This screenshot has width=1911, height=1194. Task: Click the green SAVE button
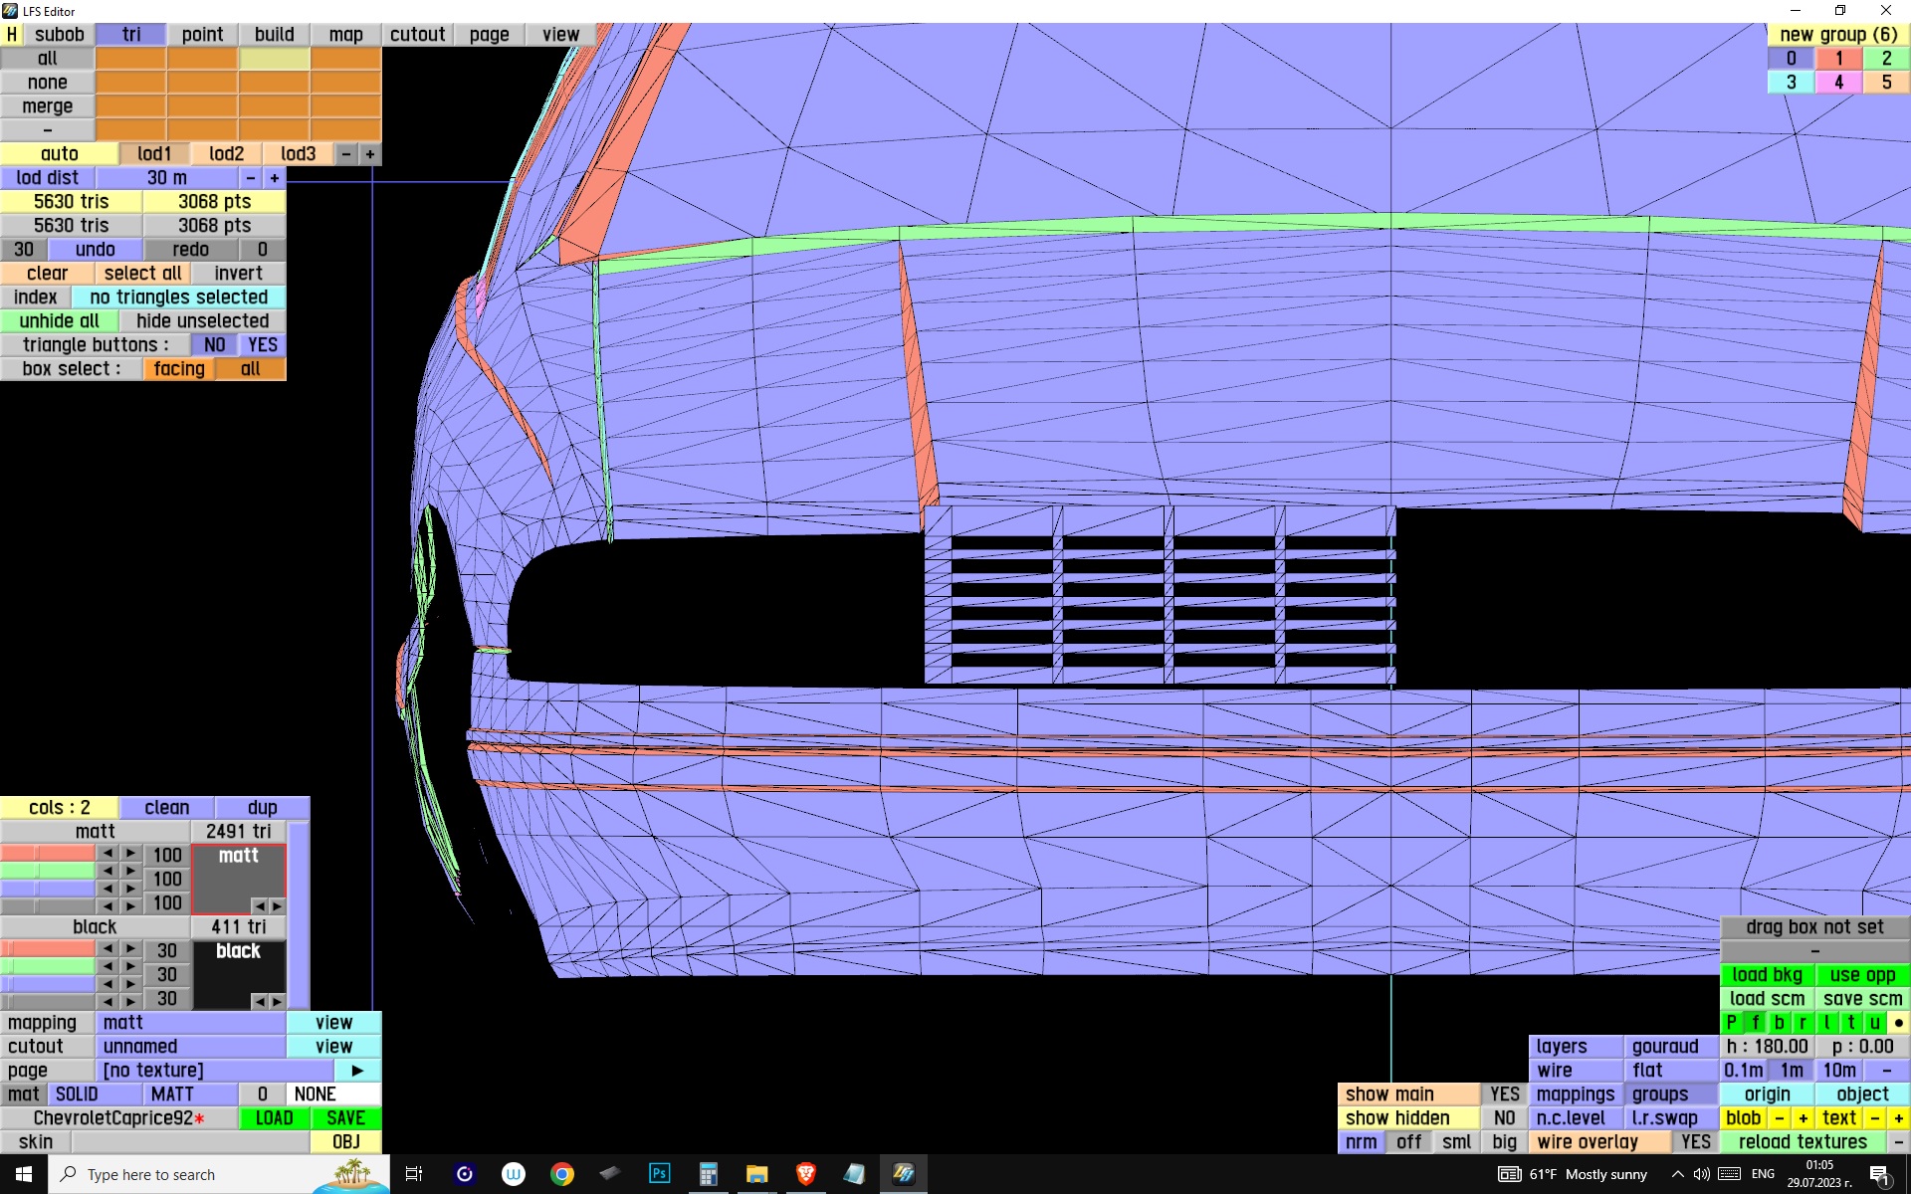pos(345,1118)
